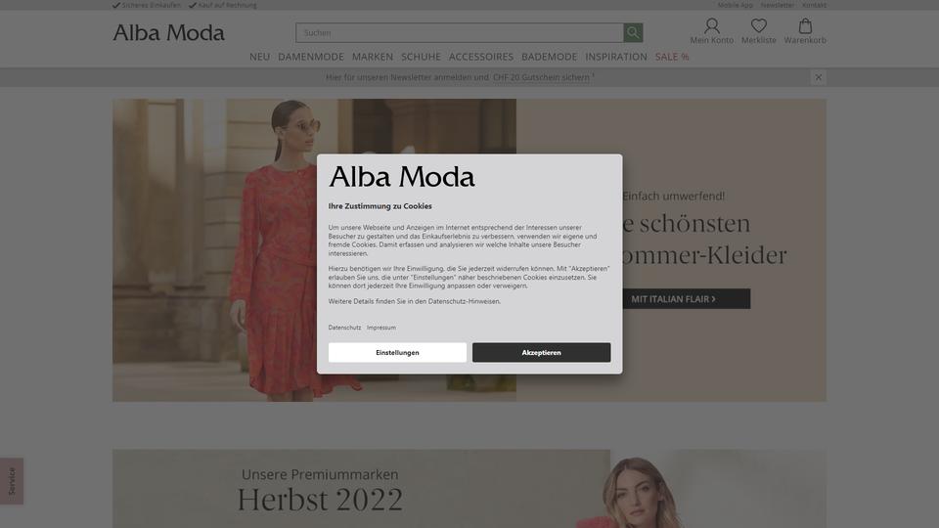Open the BADEMODE navigation category
Viewport: 939px width, 528px height.
click(549, 57)
